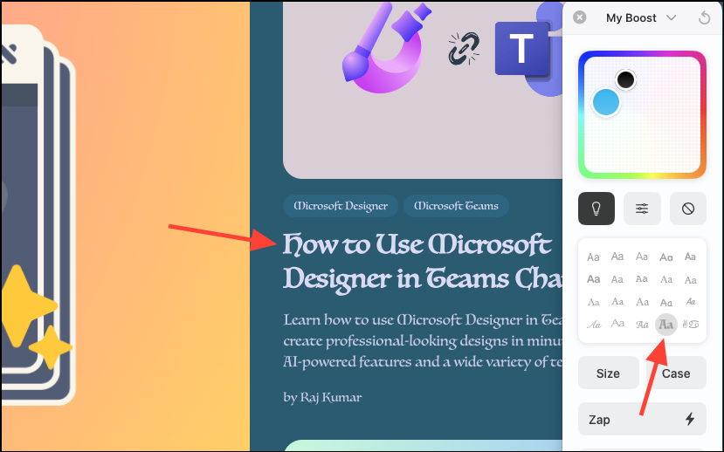Click the black color handle in picker
The width and height of the screenshot is (724, 452).
[x=625, y=79]
